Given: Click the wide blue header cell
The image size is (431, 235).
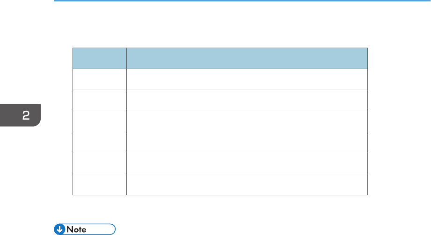Looking at the screenshot, I should click(x=247, y=58).
